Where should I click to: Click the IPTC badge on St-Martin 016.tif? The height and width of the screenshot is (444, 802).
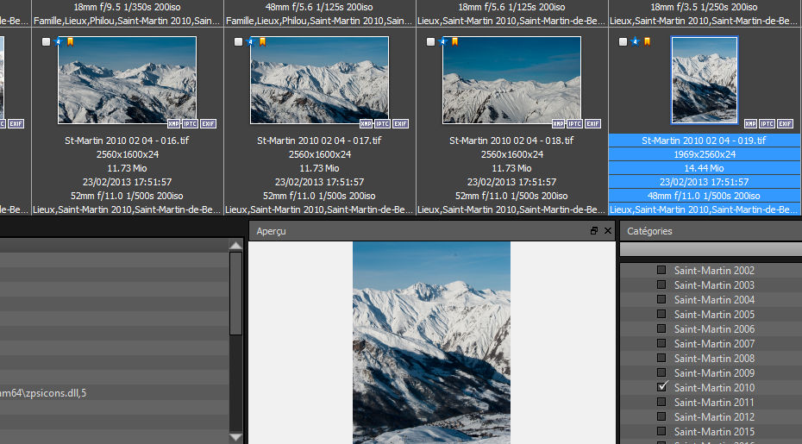click(x=191, y=124)
